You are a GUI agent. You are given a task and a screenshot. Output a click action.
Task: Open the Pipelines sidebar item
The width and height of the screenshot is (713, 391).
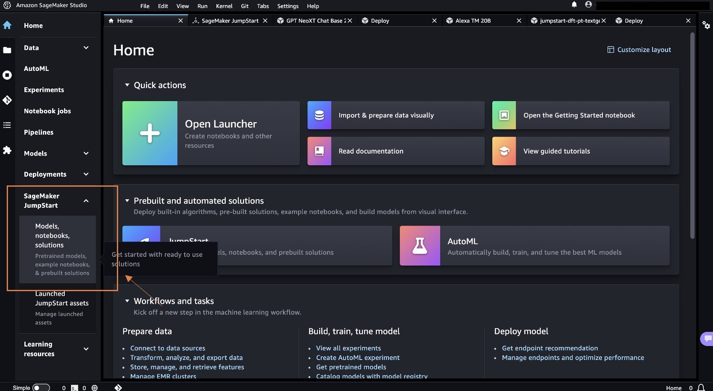pyautogui.click(x=39, y=132)
